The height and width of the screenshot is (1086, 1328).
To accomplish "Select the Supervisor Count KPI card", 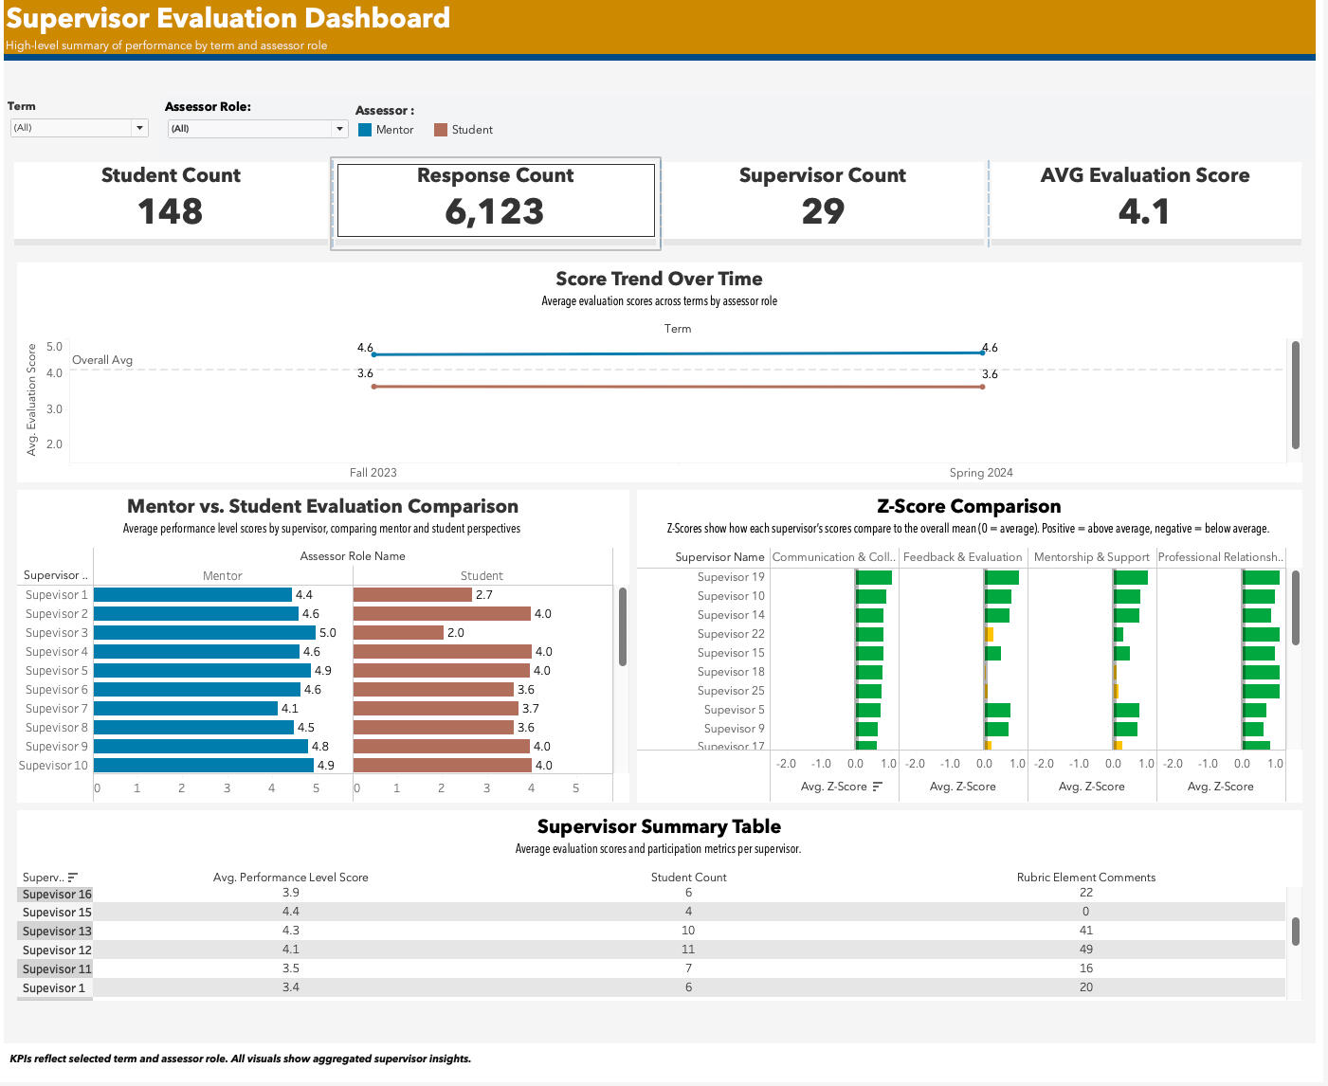I will (822, 199).
